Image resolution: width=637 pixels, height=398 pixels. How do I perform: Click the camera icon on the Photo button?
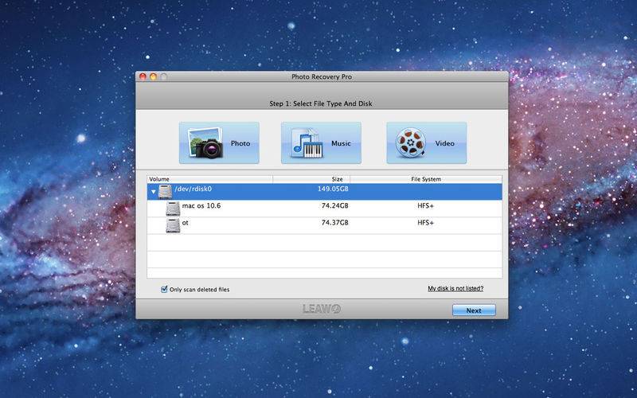[x=206, y=143]
